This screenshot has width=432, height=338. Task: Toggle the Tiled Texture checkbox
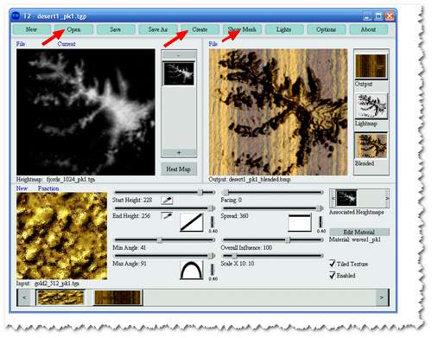point(333,264)
